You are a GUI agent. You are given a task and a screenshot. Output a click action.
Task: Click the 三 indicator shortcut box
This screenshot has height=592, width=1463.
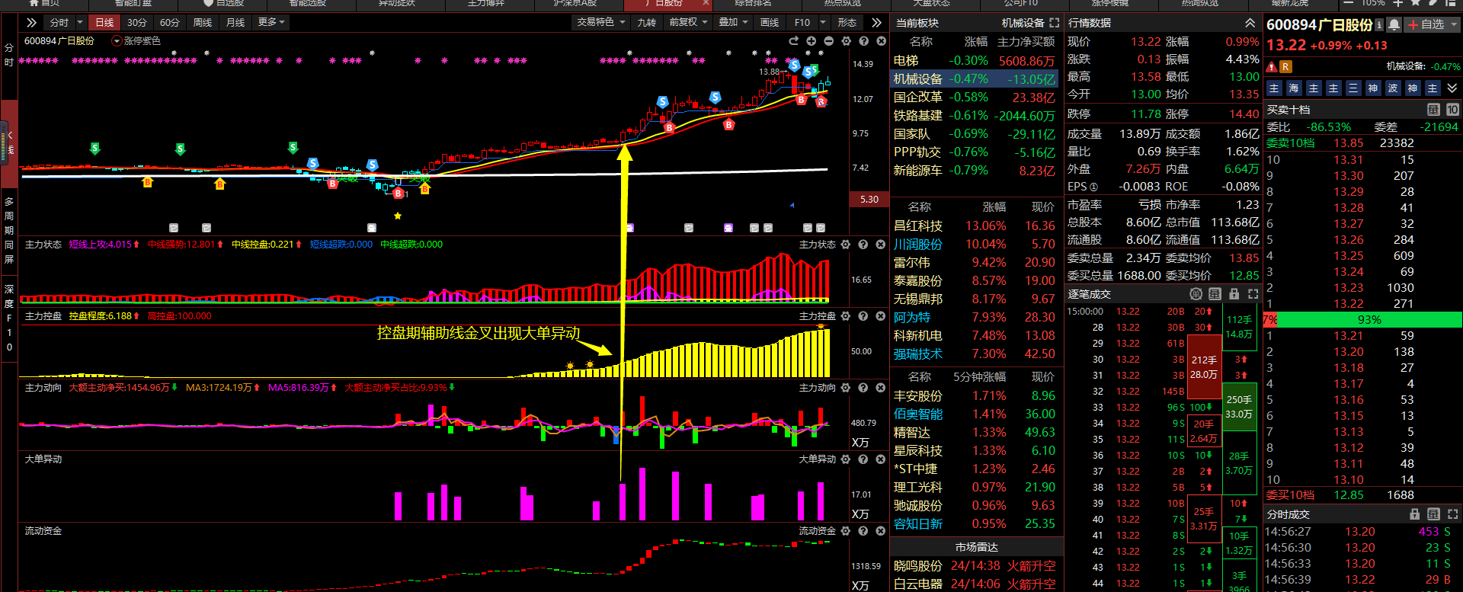[1353, 88]
